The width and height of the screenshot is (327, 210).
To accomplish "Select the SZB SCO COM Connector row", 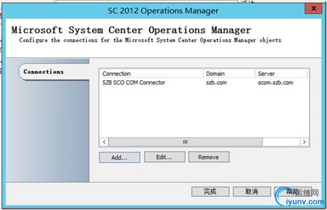I will tap(204, 83).
